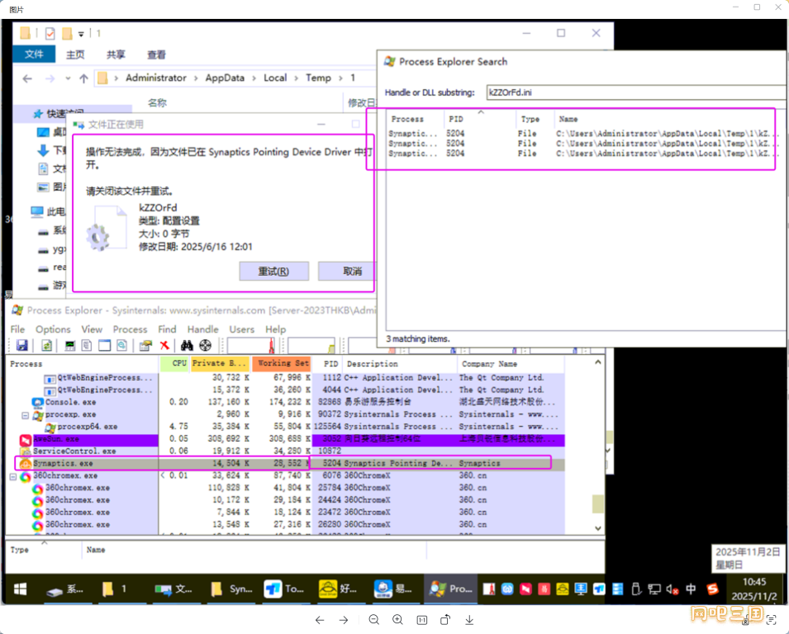789x634 pixels.
Task: Rotate the picture with the viewer's rotate icon
Action: coord(445,620)
